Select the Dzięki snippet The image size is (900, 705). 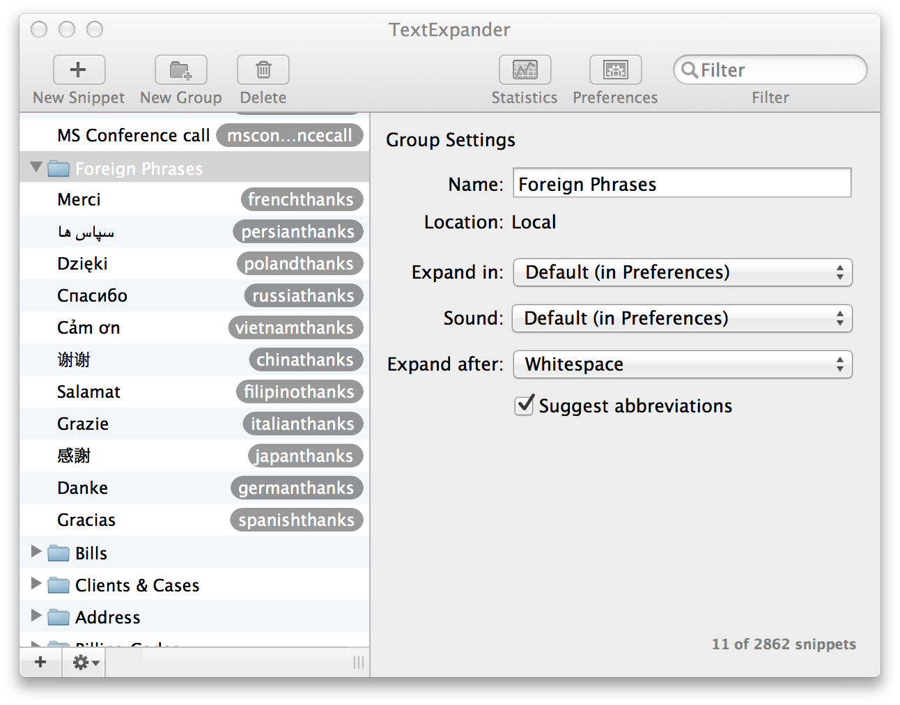tap(194, 263)
